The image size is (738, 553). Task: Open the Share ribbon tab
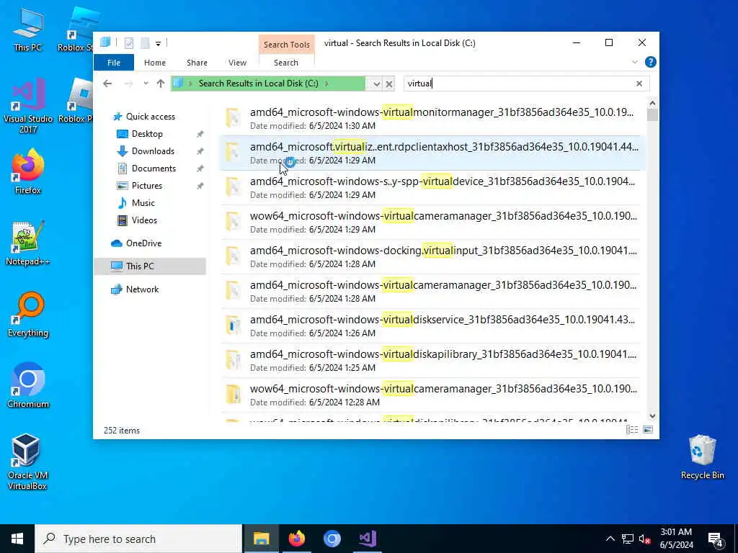tap(197, 63)
